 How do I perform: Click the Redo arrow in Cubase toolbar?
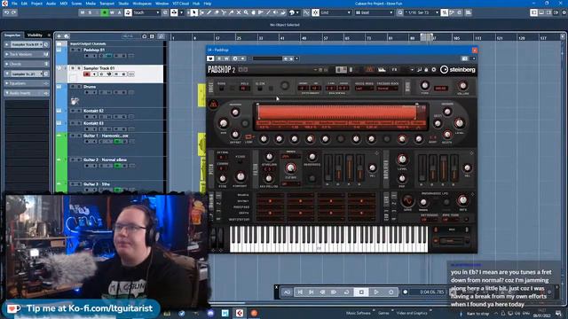point(14,12)
